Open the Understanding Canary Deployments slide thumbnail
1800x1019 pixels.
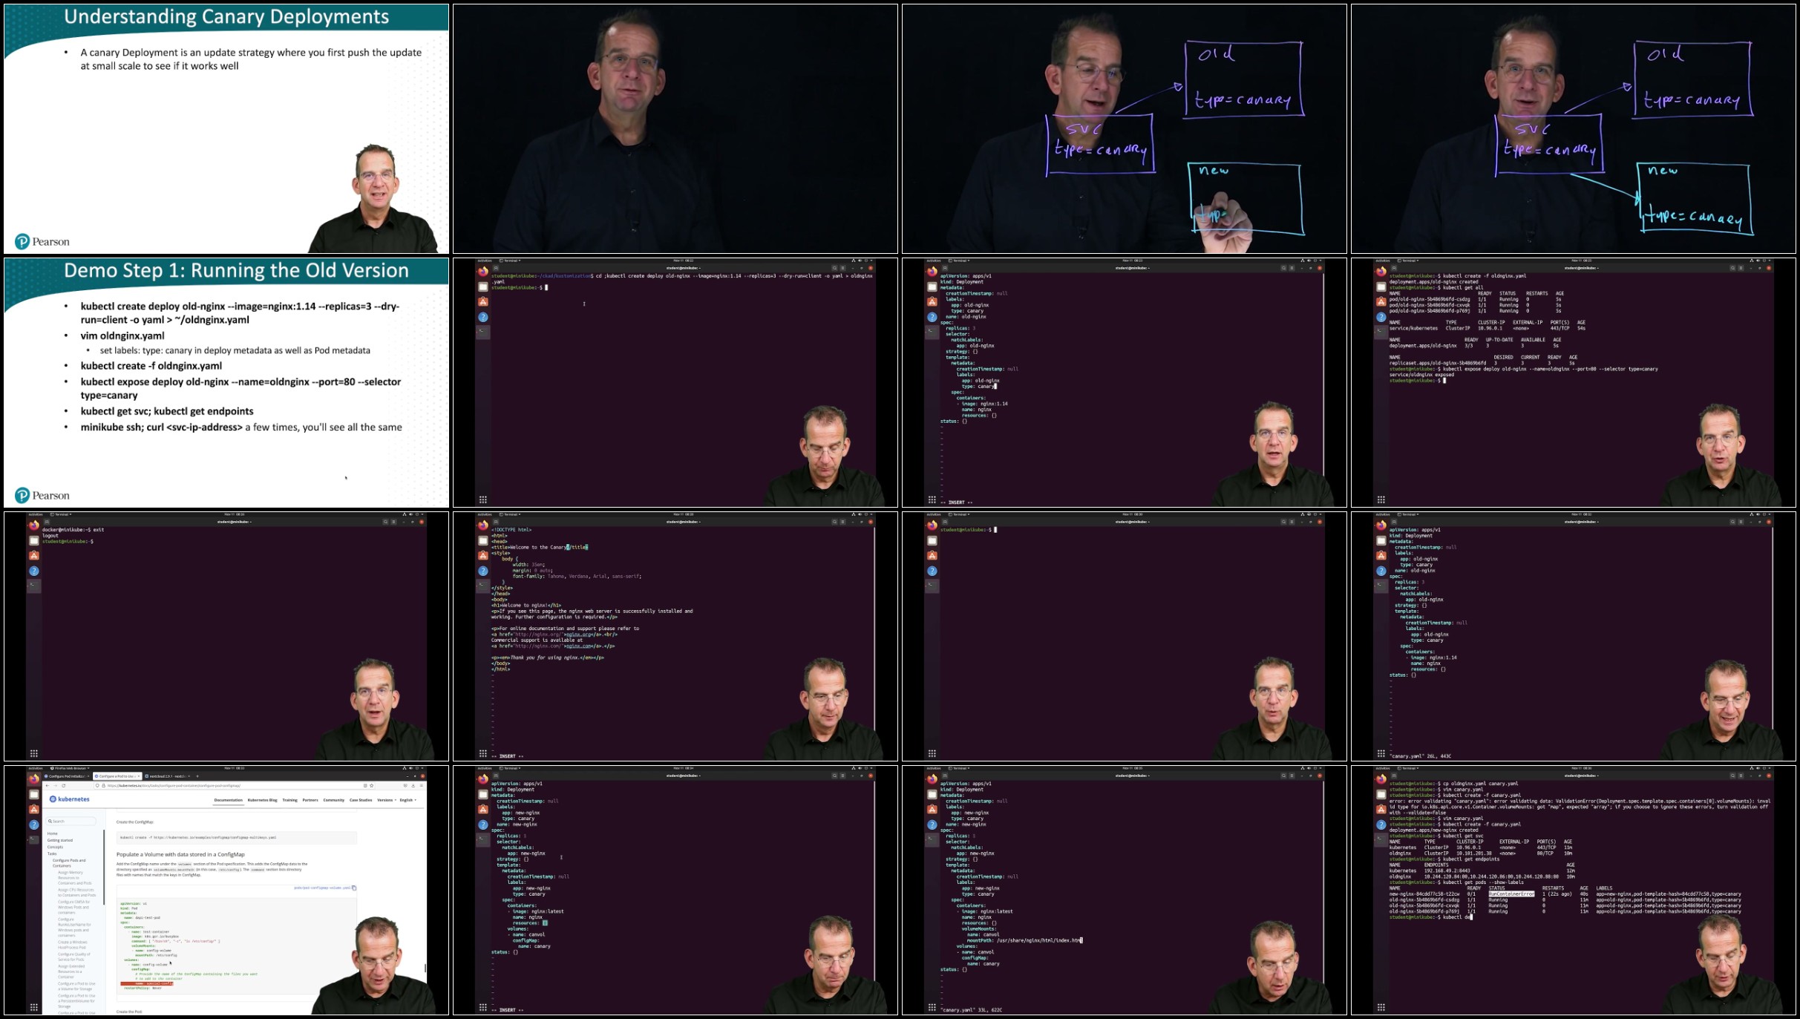(226, 128)
